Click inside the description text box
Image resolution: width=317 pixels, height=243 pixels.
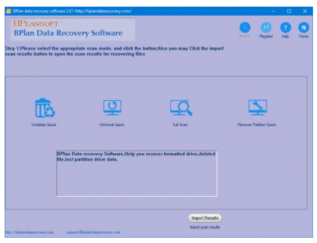[137, 174]
